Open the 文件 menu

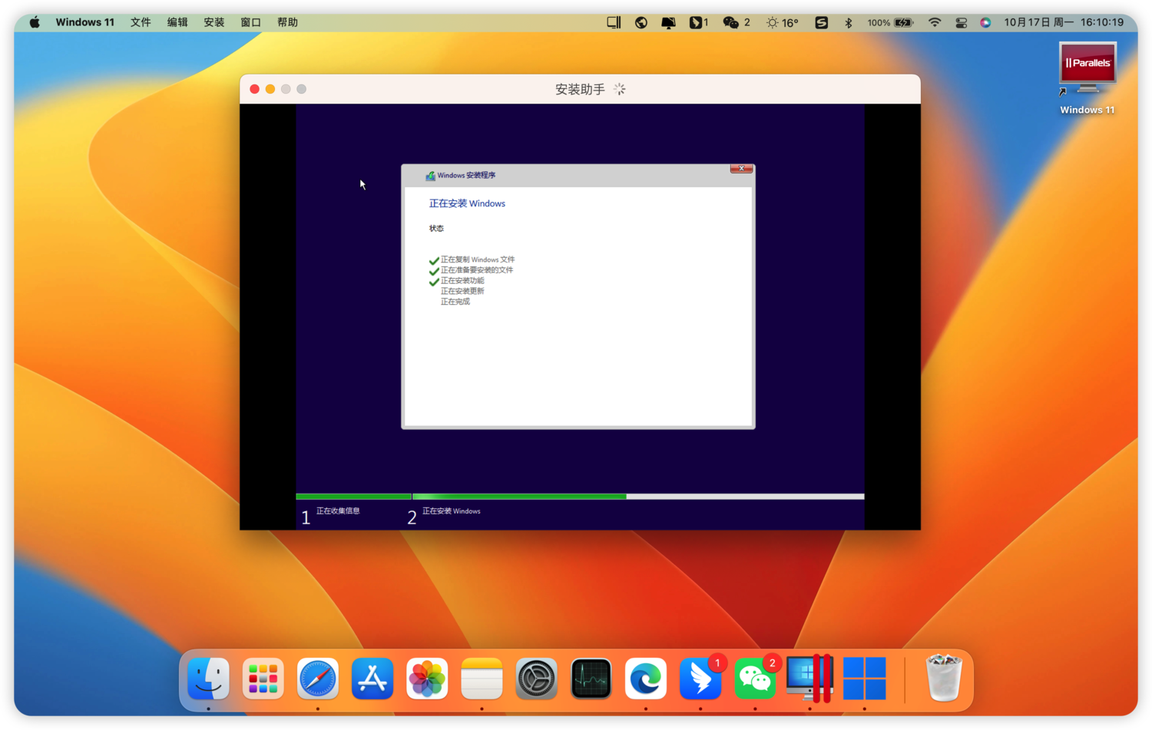(141, 22)
